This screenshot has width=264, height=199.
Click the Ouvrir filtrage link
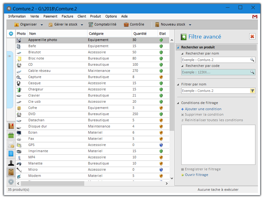pos(196,175)
